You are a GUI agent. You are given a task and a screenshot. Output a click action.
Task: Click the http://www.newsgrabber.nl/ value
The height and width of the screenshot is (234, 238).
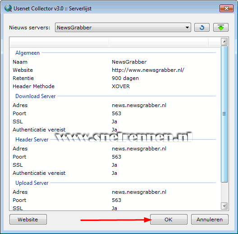148,70
